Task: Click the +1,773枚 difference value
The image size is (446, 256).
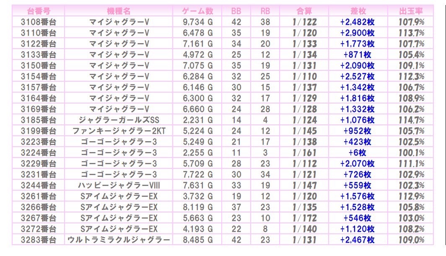Action: [x=357, y=44]
